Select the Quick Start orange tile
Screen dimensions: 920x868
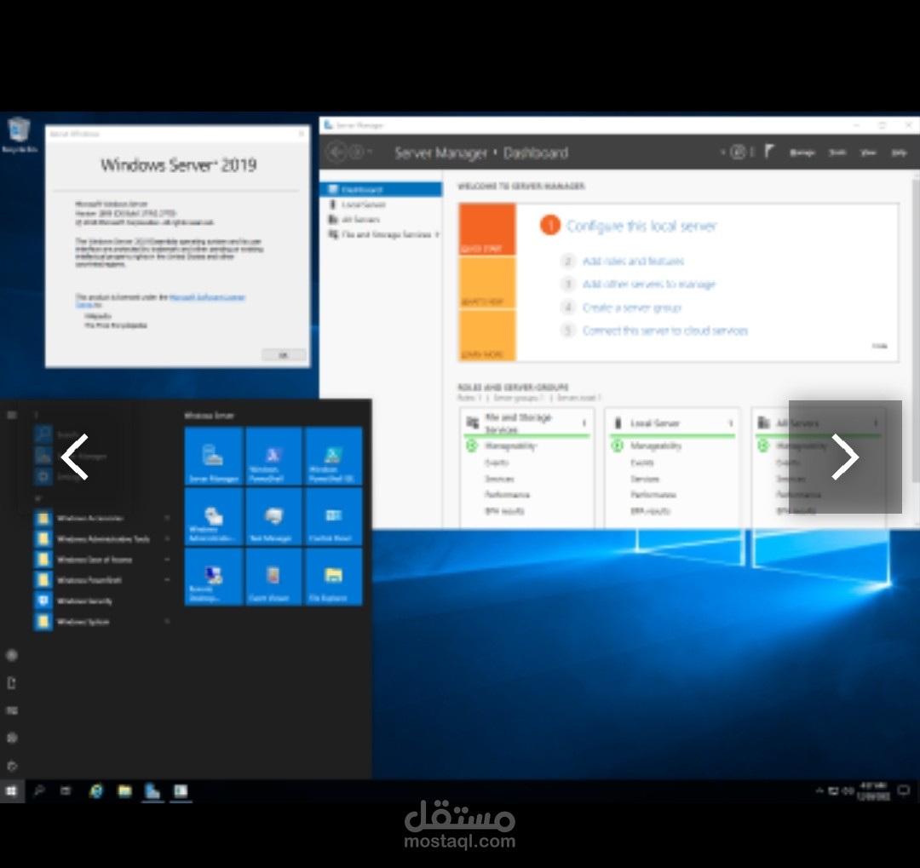coord(487,229)
